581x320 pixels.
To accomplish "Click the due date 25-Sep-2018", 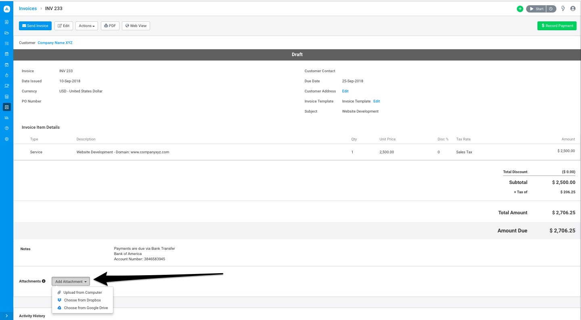I will (x=353, y=81).
